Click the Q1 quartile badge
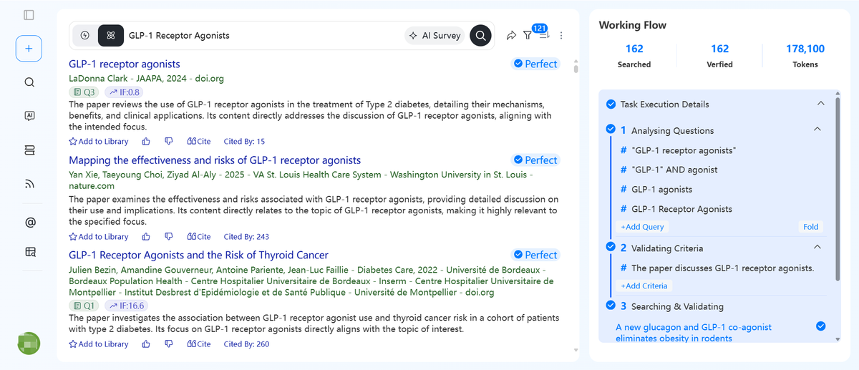Image resolution: width=859 pixels, height=370 pixels. pos(85,306)
